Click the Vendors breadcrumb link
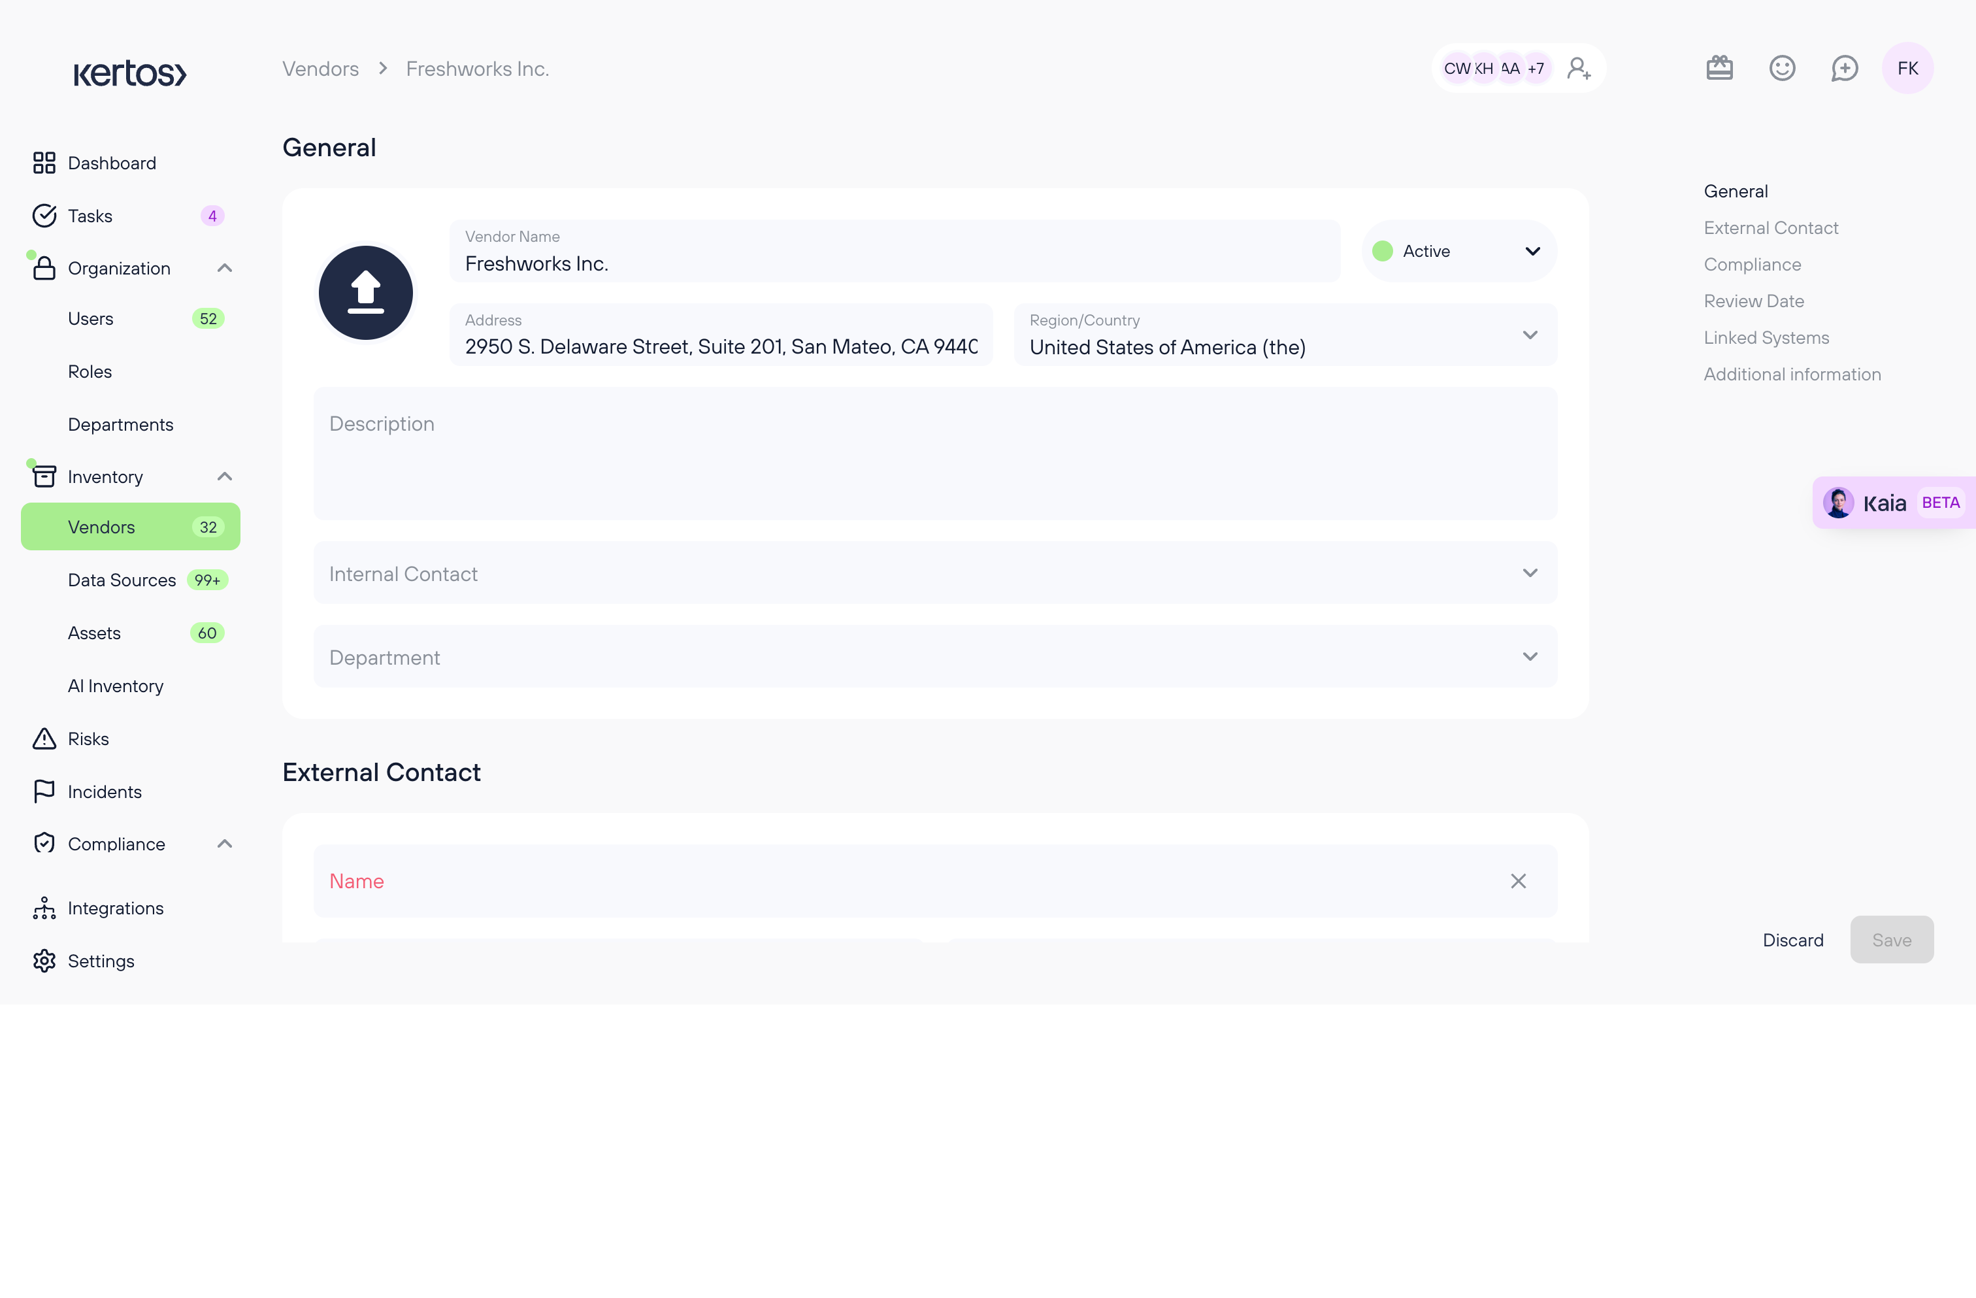 point(320,68)
